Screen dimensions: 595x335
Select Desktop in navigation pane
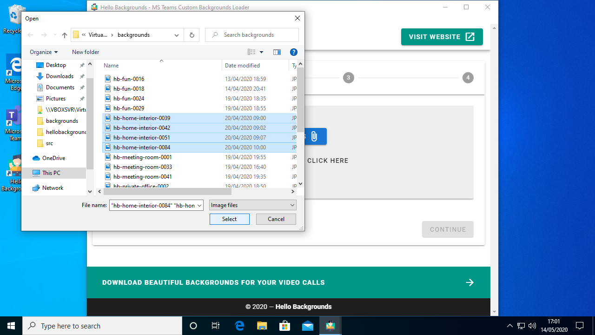point(56,65)
